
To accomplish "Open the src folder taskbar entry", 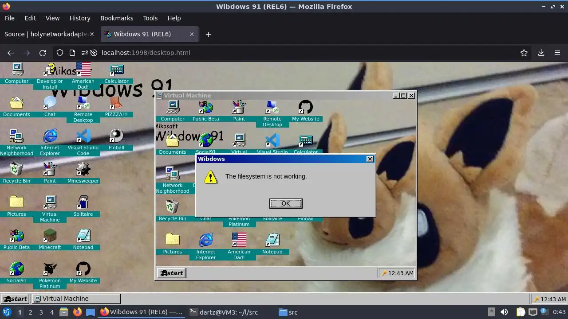I will pyautogui.click(x=288, y=312).
